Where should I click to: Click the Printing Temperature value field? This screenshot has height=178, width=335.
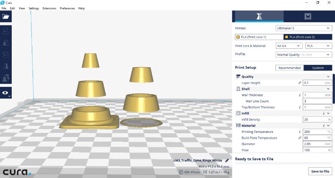click(x=317, y=132)
